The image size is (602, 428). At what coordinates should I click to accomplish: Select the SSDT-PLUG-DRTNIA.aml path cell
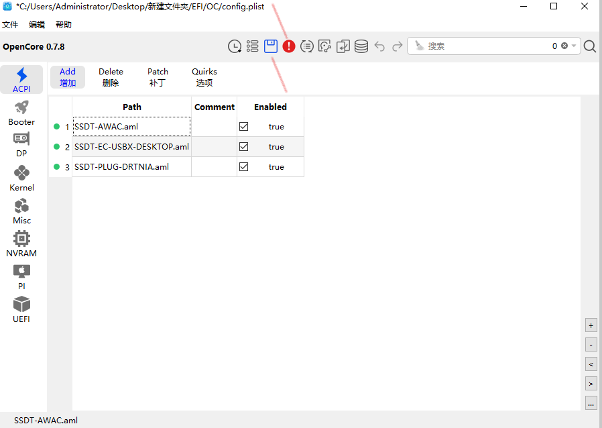[x=131, y=166]
